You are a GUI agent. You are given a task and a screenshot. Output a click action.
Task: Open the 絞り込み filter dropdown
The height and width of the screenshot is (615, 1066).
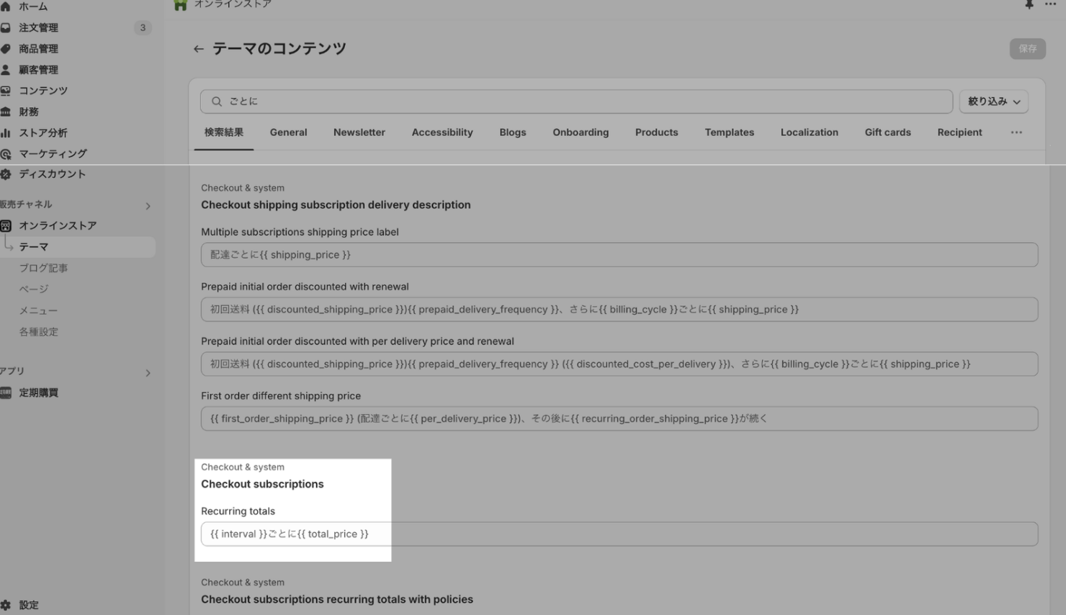pos(993,102)
